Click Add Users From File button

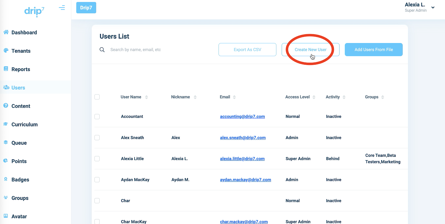[x=374, y=50]
